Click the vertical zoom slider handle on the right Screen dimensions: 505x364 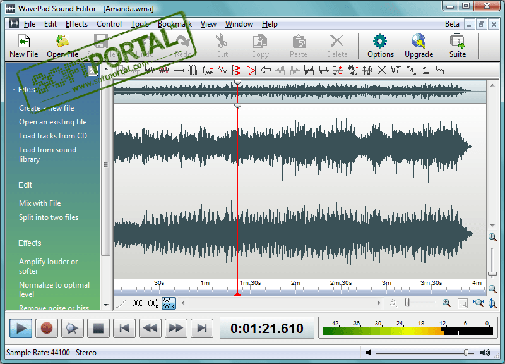492,274
